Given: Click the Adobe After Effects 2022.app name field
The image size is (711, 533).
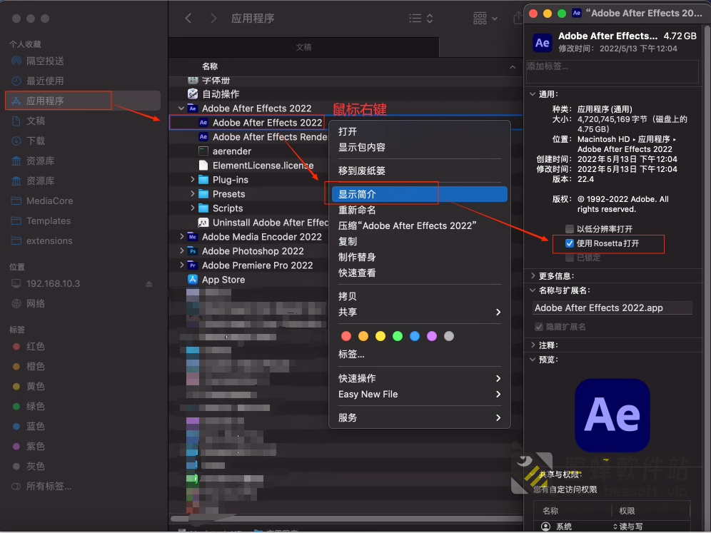Looking at the screenshot, I should [612, 308].
